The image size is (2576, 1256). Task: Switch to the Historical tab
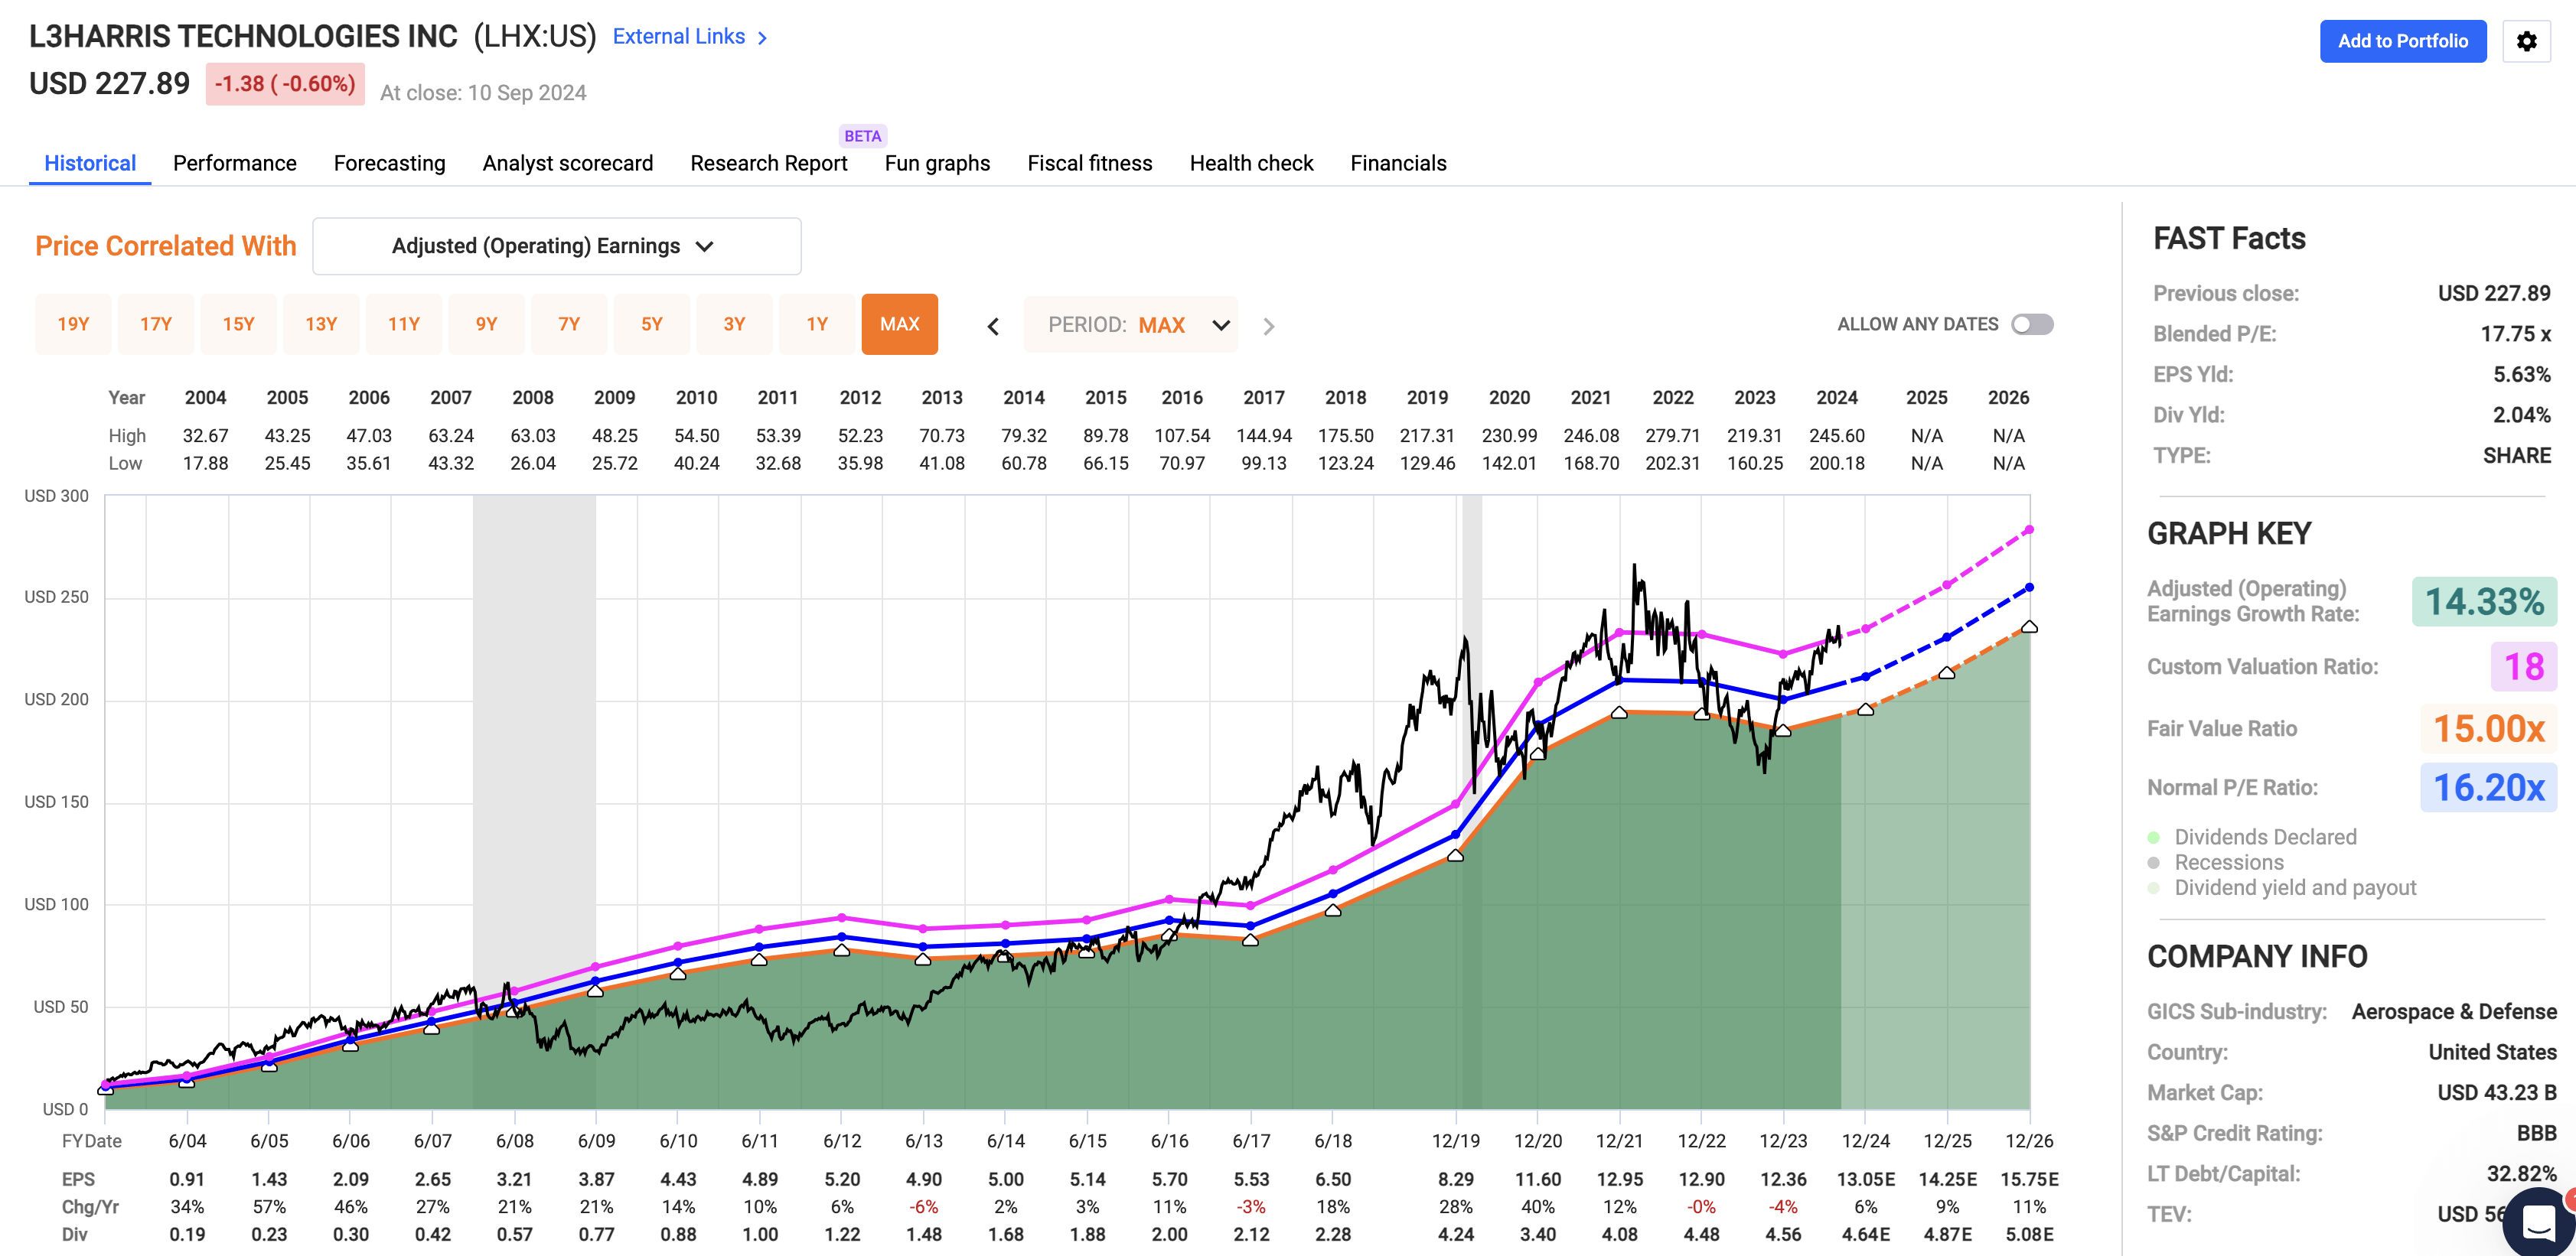(x=90, y=163)
